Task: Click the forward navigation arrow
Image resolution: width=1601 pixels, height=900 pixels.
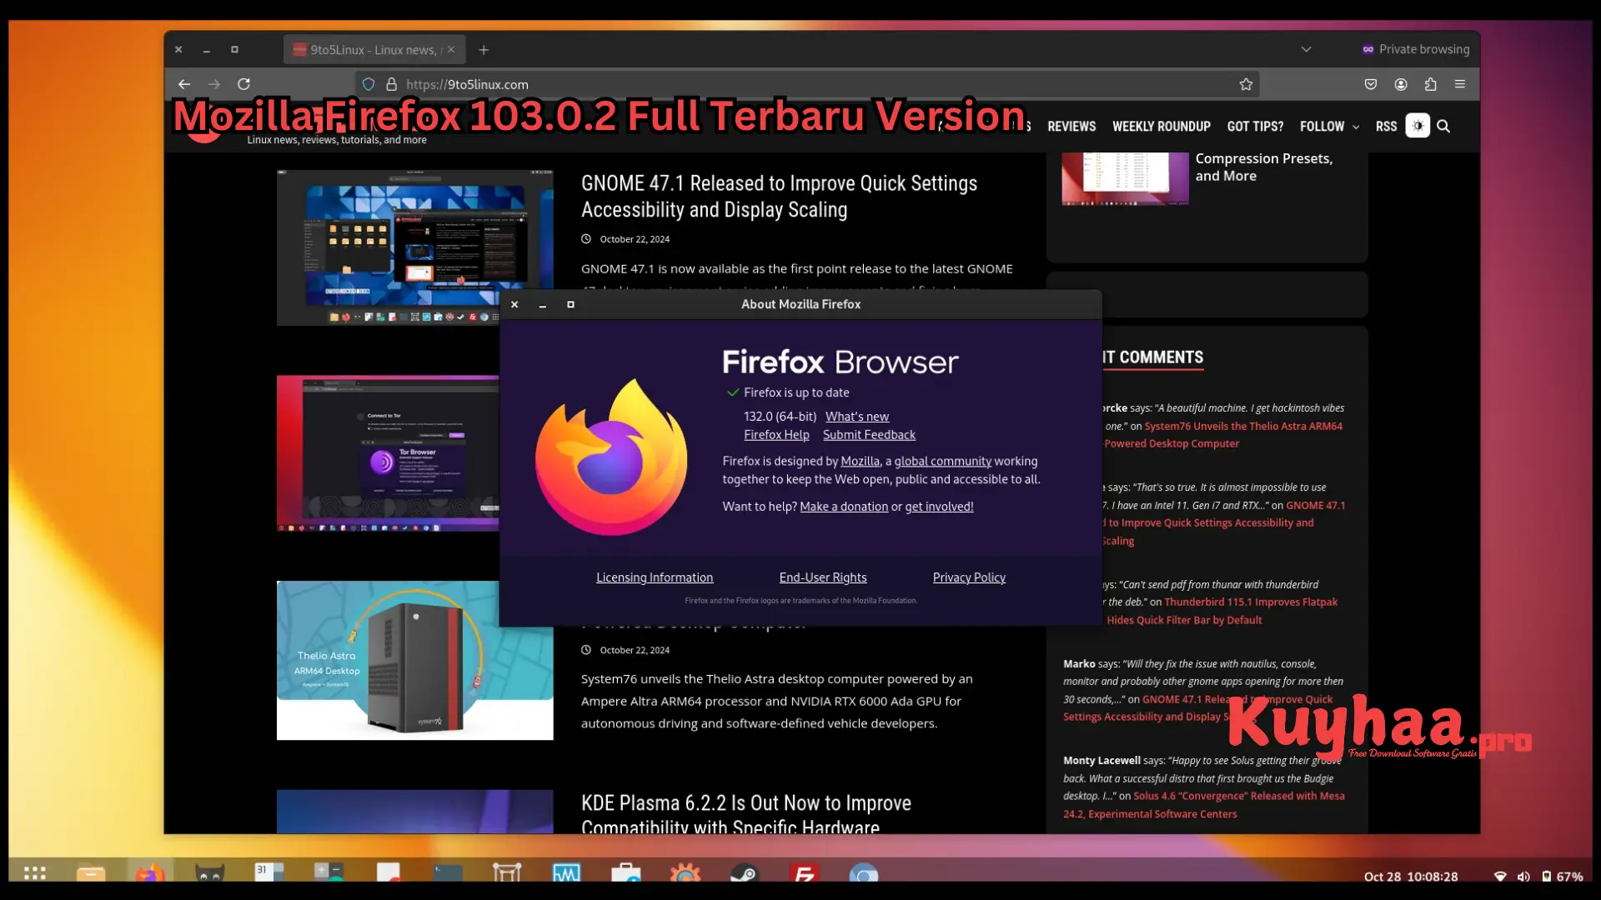Action: (x=214, y=84)
